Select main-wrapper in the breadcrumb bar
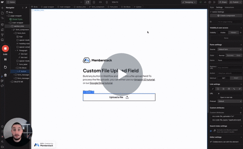This screenshot has height=149, width=243. pos(64,7)
